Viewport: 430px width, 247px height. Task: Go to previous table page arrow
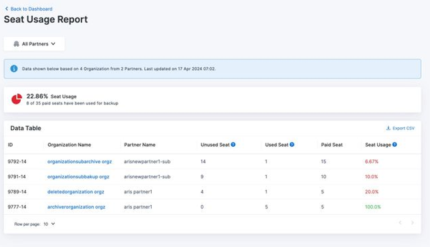click(400, 222)
